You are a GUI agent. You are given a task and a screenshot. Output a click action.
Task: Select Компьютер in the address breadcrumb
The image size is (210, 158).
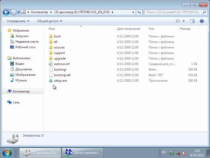pyautogui.click(x=40, y=12)
